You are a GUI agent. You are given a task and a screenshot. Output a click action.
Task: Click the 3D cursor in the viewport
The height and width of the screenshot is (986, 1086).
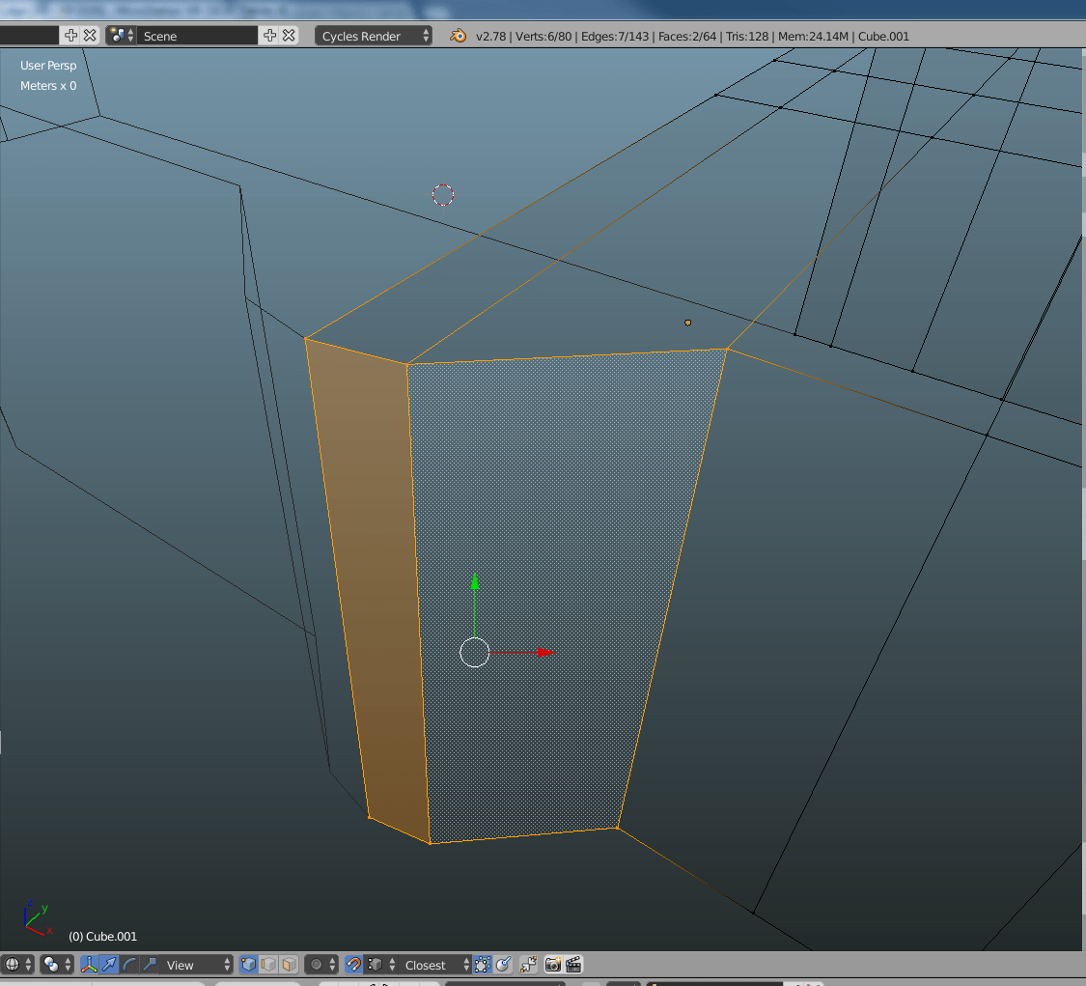pyautogui.click(x=442, y=195)
